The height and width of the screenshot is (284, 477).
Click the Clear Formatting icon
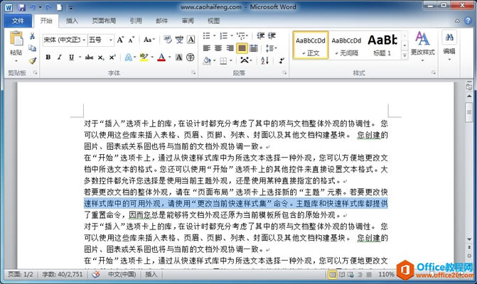click(167, 40)
